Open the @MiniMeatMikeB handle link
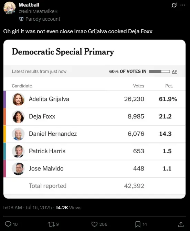The image size is (190, 231). coord(38,11)
